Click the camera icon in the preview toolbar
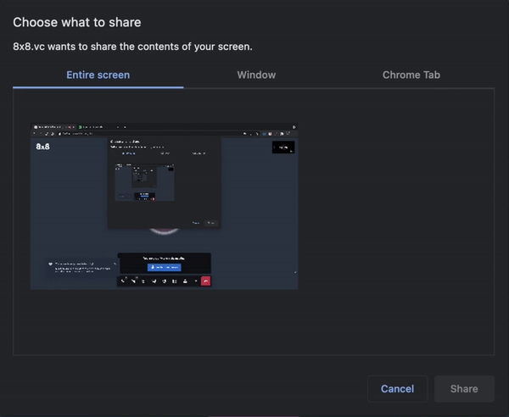The image size is (509, 417). coord(133,281)
